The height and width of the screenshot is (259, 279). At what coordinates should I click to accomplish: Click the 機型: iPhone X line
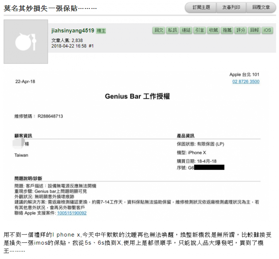pyautogui.click(x=191, y=153)
